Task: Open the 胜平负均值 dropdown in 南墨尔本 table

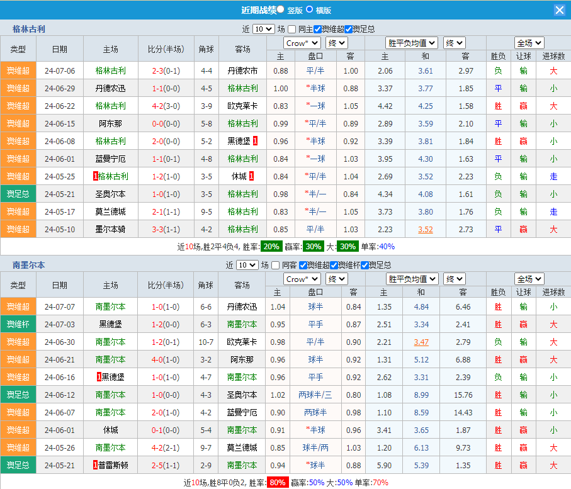Action: 412,279
